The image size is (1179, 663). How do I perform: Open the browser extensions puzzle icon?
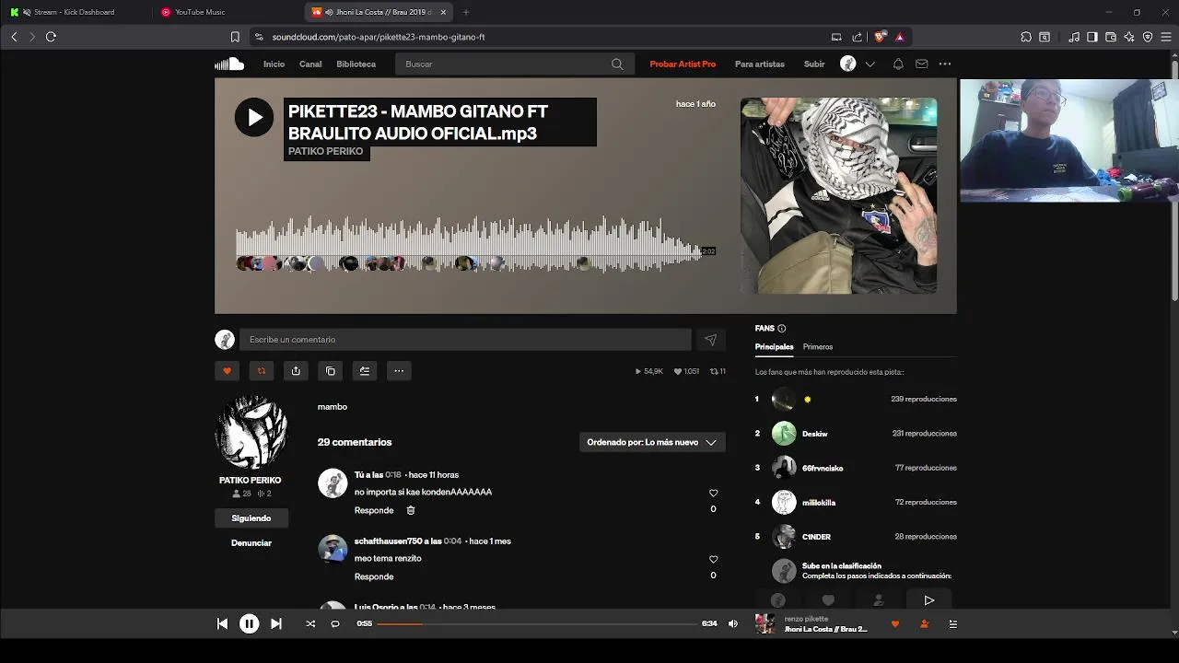pyautogui.click(x=1026, y=37)
